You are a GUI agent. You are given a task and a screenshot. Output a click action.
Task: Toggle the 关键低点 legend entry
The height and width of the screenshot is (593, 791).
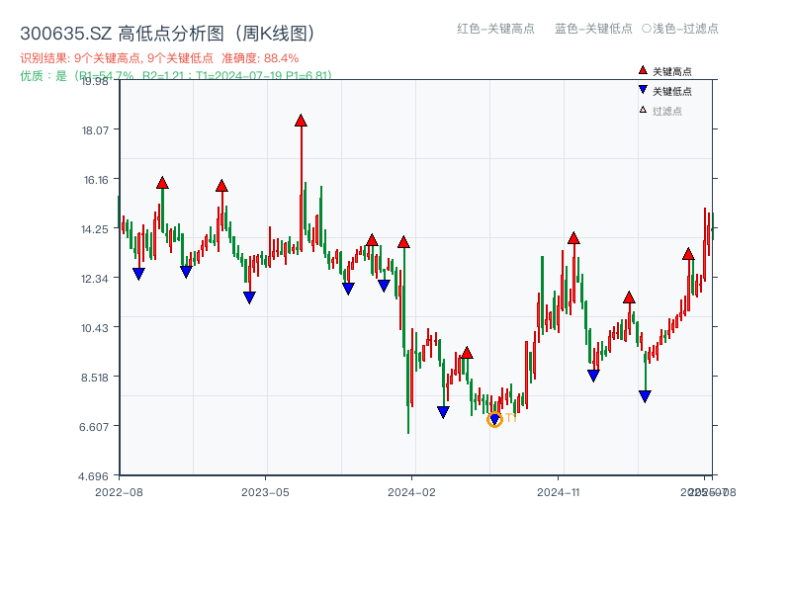[x=665, y=91]
